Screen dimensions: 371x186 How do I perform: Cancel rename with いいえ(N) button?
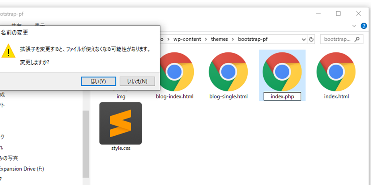click(137, 81)
